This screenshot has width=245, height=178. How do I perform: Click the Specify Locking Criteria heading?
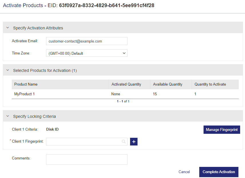34,116
